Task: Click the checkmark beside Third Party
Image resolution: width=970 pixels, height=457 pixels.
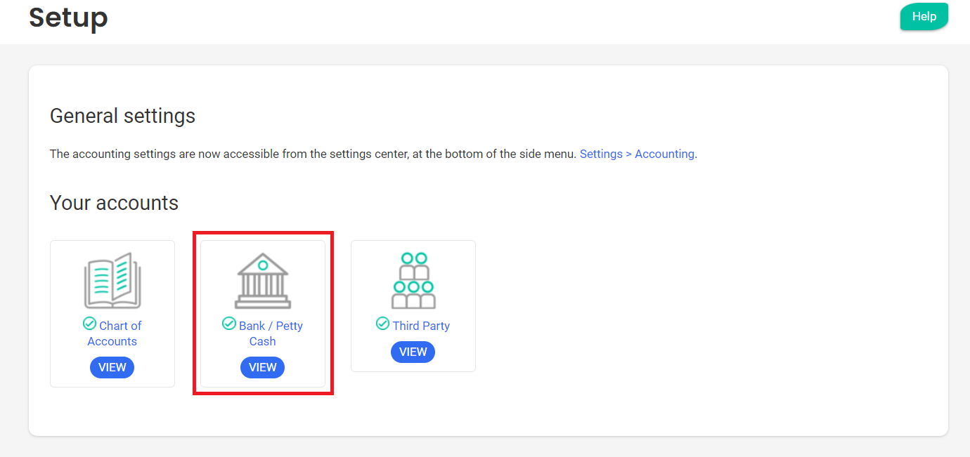Action: point(382,324)
